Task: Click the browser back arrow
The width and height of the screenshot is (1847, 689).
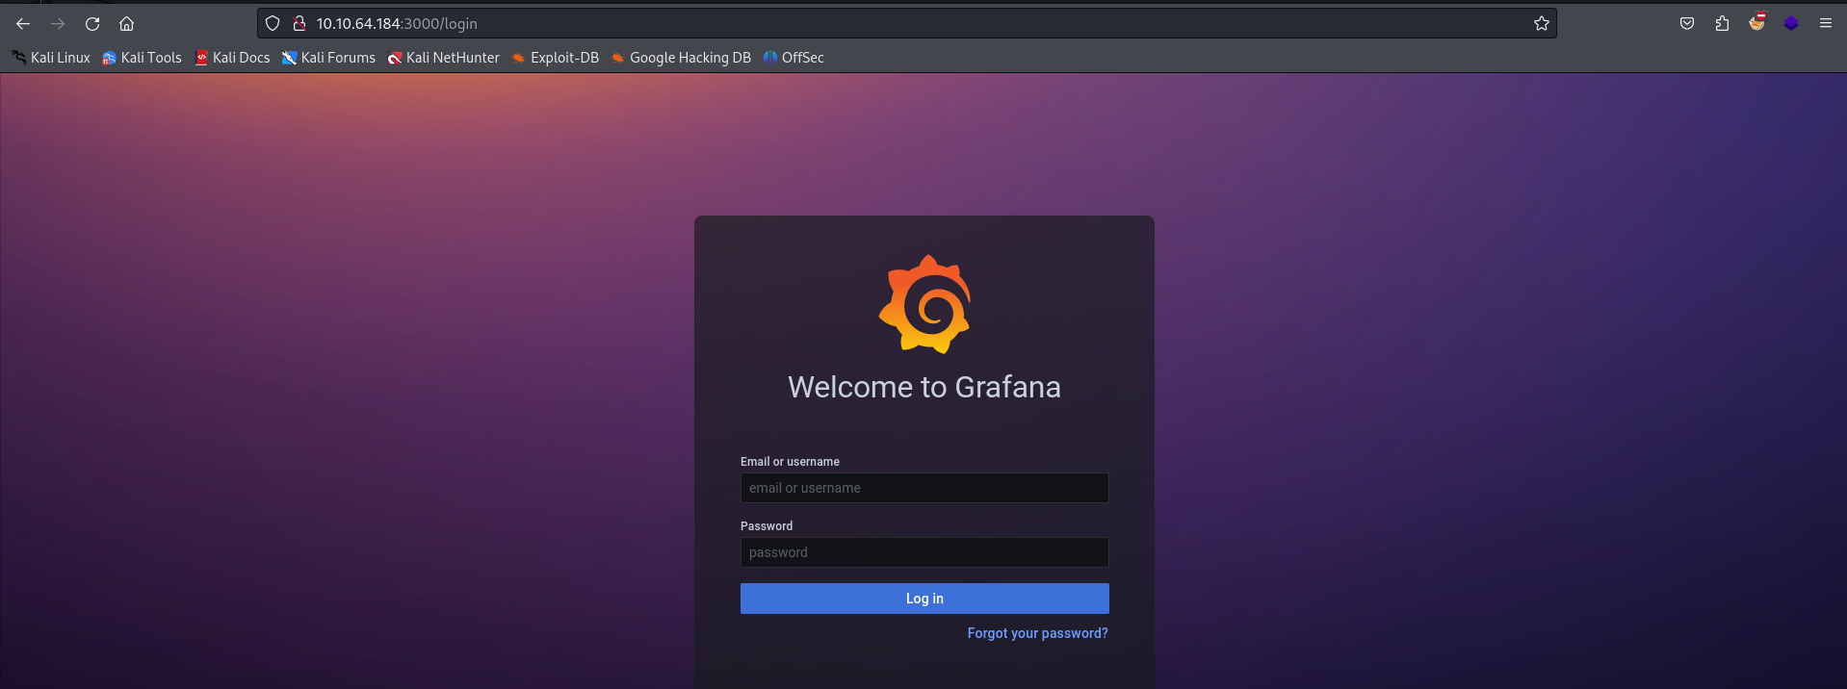Action: point(23,24)
